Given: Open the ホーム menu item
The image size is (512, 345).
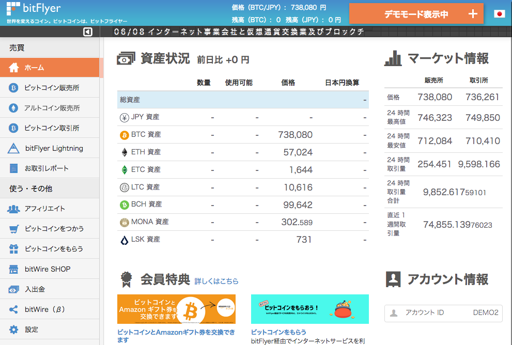Looking at the screenshot, I should (x=50, y=68).
